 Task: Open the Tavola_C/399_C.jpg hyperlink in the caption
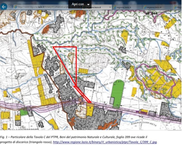point(105,142)
